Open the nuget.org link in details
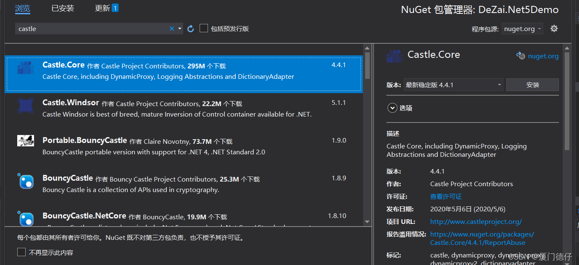The height and width of the screenshot is (265, 579). pyautogui.click(x=543, y=56)
